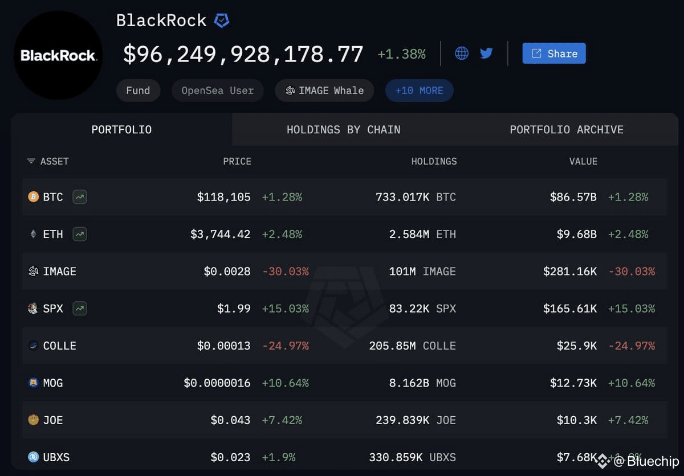This screenshot has width=684, height=476.
Task: Open the PORTFOLIO ARCHIVE tab
Action: click(567, 130)
